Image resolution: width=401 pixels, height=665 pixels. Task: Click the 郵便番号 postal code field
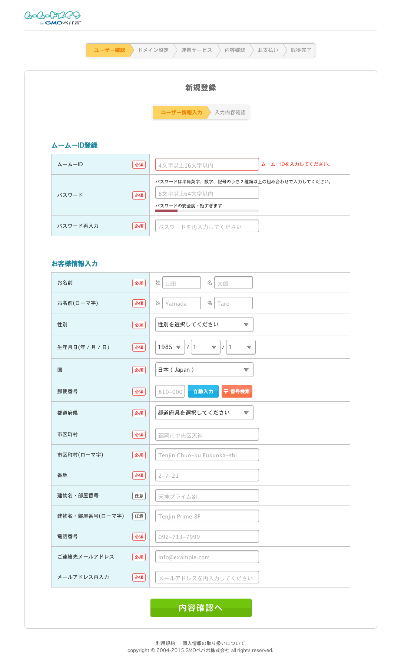(x=170, y=391)
